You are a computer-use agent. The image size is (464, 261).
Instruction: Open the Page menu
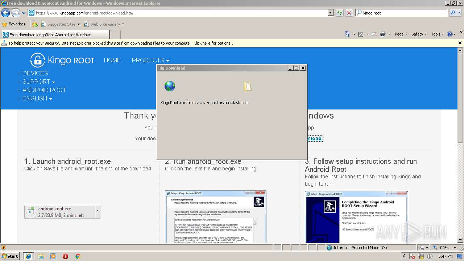pos(401,34)
